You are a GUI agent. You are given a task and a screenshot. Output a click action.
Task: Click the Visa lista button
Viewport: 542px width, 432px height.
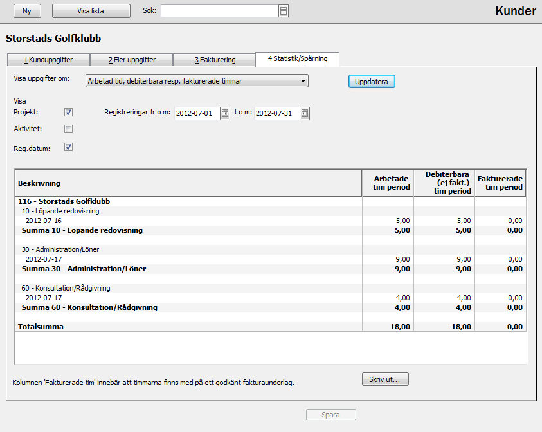coord(91,11)
